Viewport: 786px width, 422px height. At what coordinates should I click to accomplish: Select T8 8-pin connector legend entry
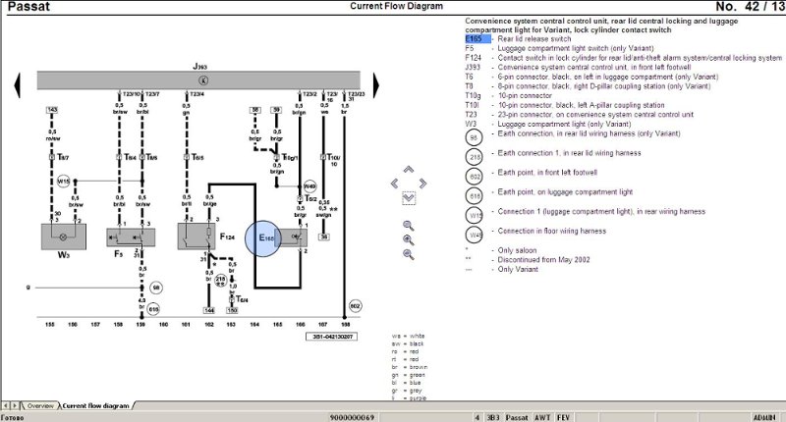(x=588, y=86)
